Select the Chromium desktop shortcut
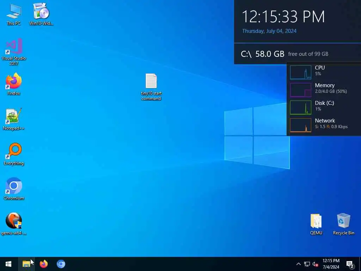 click(x=14, y=189)
